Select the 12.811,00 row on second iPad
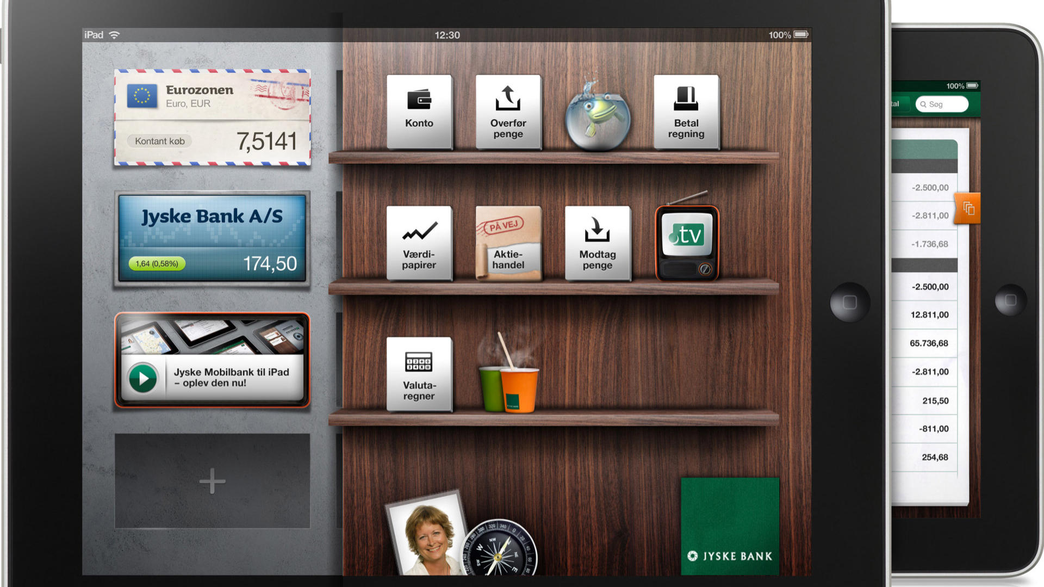This screenshot has height=587, width=1044. [x=924, y=315]
